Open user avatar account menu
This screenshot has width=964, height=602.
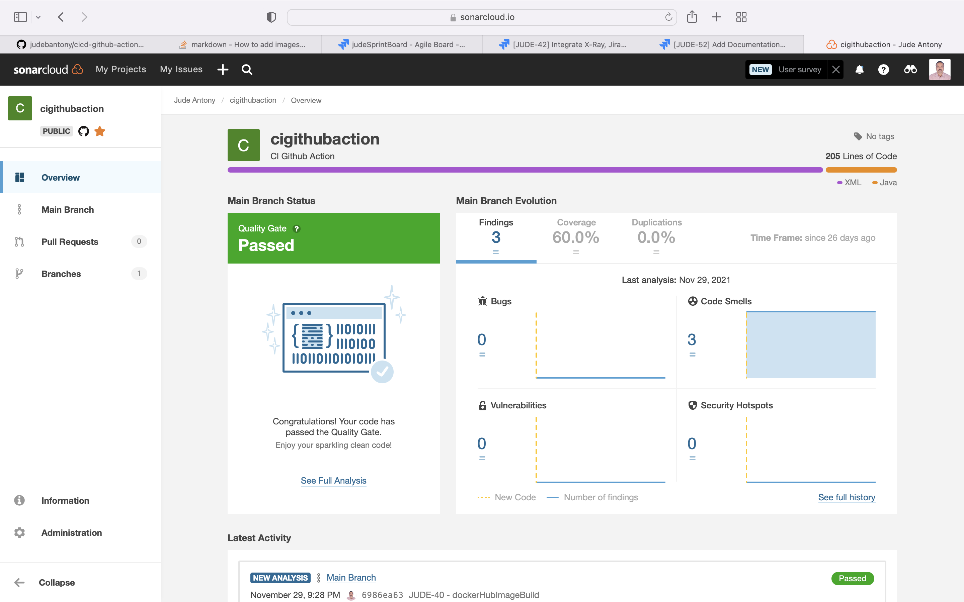click(x=939, y=70)
